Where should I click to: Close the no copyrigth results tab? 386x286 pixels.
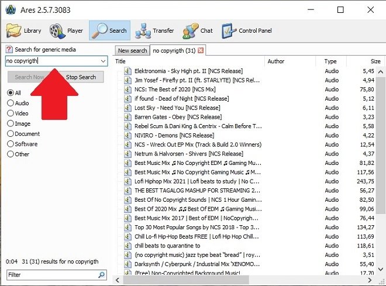(201, 50)
